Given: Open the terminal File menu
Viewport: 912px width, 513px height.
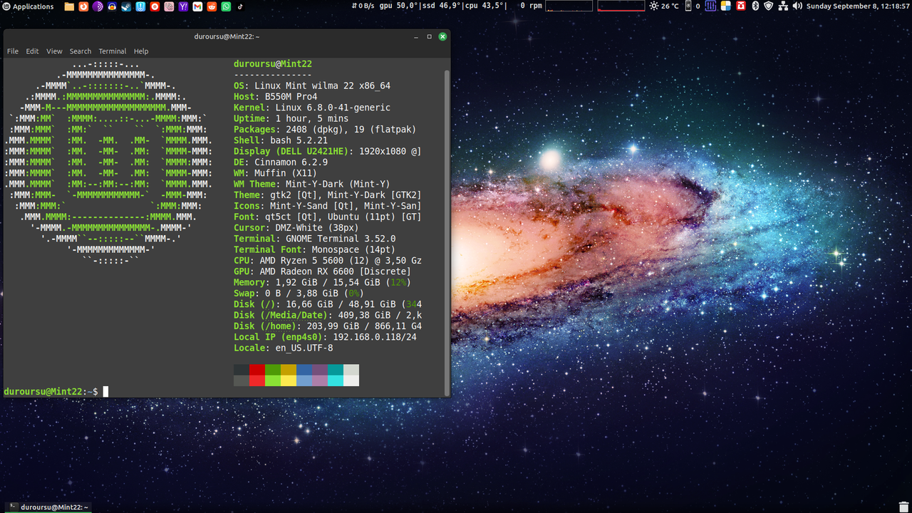Looking at the screenshot, I should [x=13, y=51].
